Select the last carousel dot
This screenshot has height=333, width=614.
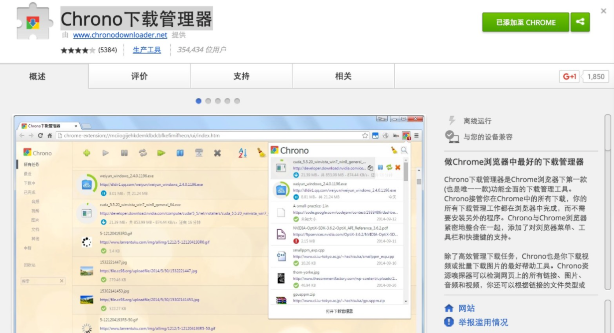[x=237, y=101]
